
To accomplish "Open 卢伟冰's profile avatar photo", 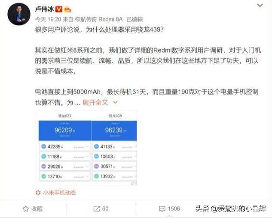I will pyautogui.click(x=19, y=14).
